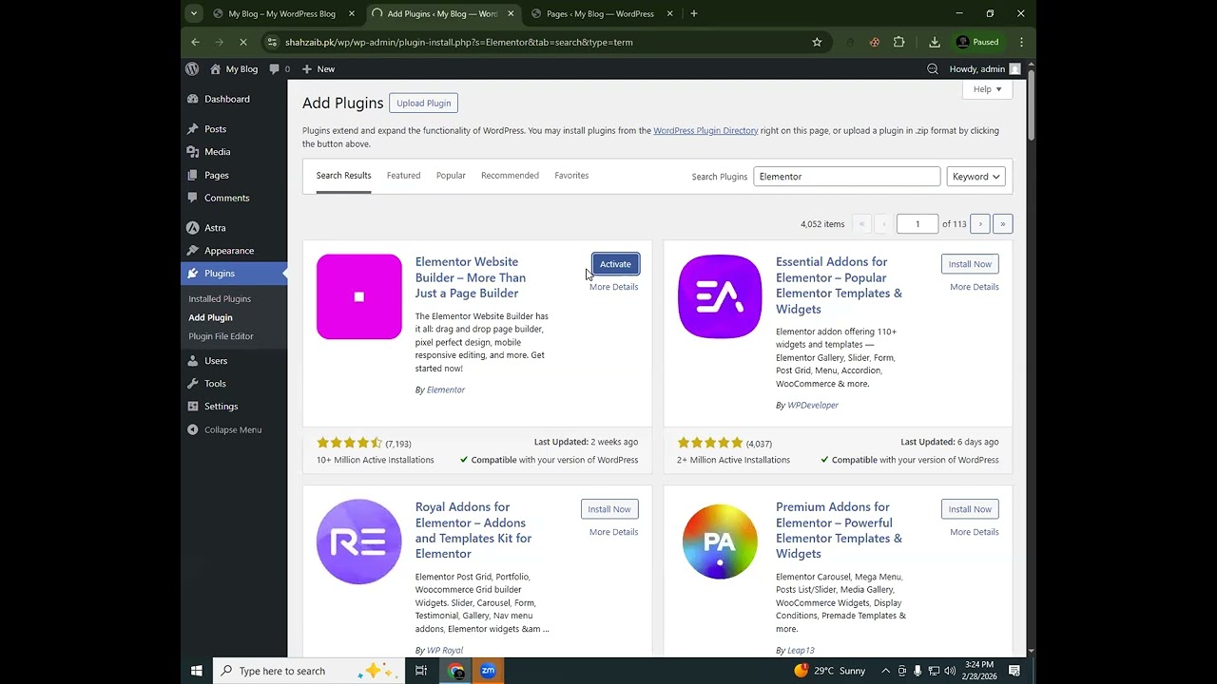
Task: Click the search magnifier icon in admin bar
Action: tap(932, 68)
